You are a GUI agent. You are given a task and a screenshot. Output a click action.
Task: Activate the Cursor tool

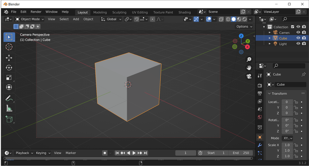(x=9, y=47)
